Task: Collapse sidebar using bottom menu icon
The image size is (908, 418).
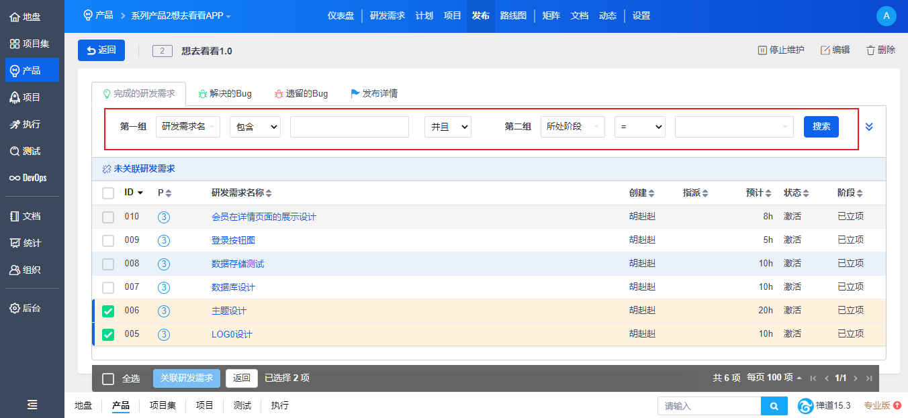Action: [32, 405]
